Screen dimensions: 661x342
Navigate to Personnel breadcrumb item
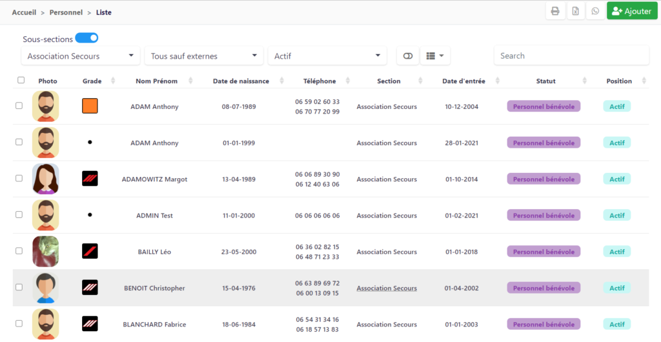66,13
